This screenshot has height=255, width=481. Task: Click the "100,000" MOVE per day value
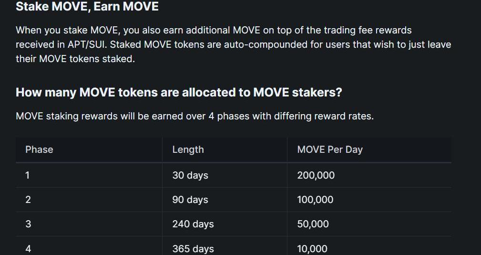click(315, 200)
